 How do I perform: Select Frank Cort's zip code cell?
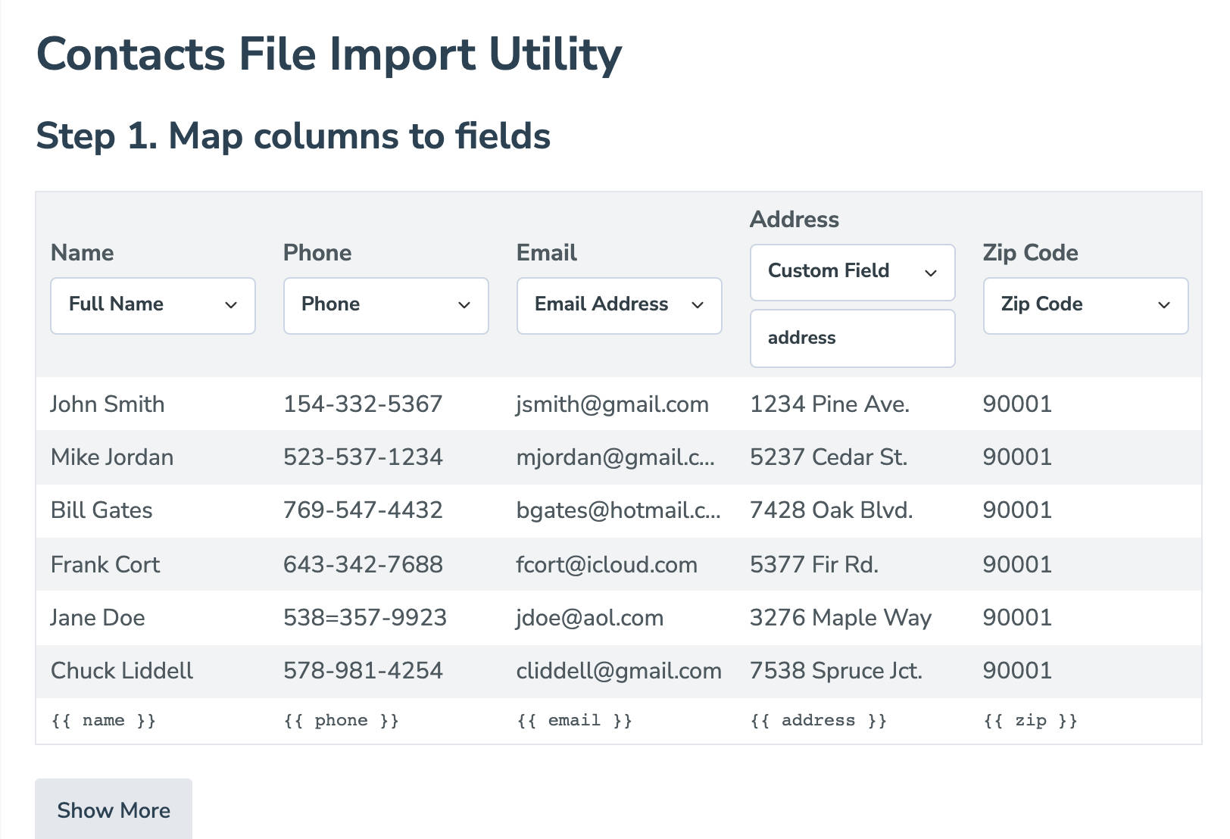(x=1017, y=564)
